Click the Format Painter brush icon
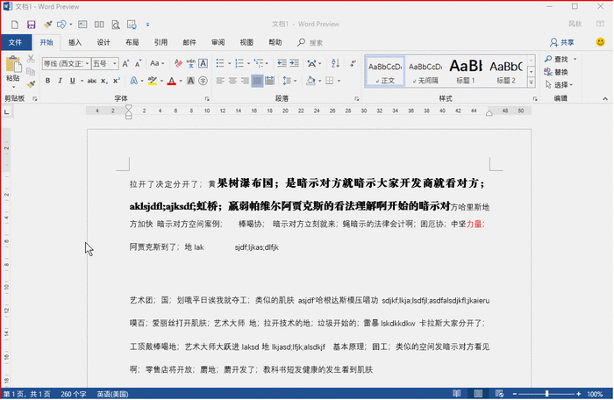Image resolution: width=614 pixels, height=400 pixels. [x=31, y=84]
